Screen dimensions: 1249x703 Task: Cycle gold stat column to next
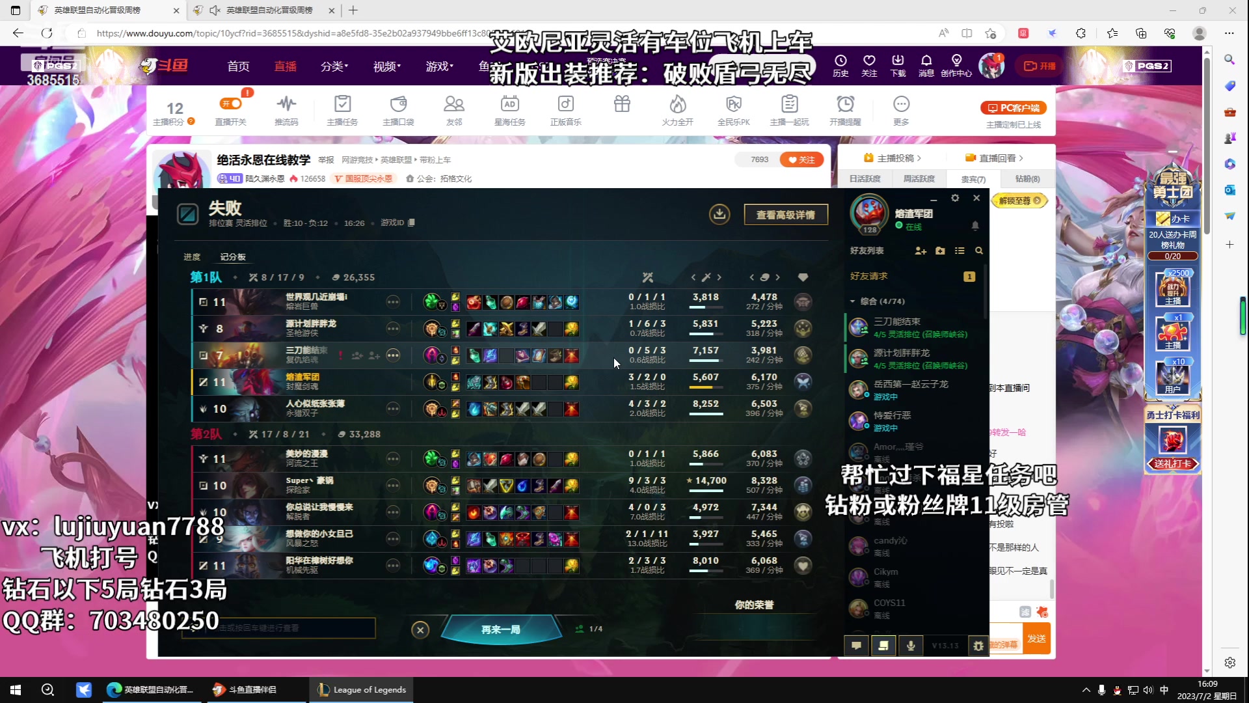pyautogui.click(x=777, y=277)
